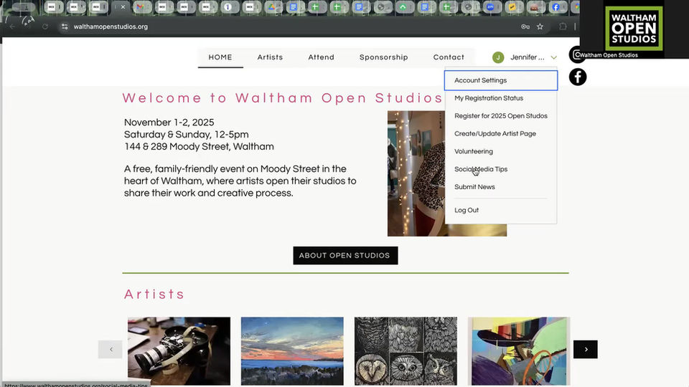
Task: Bookmark this page with the star icon
Action: click(540, 27)
